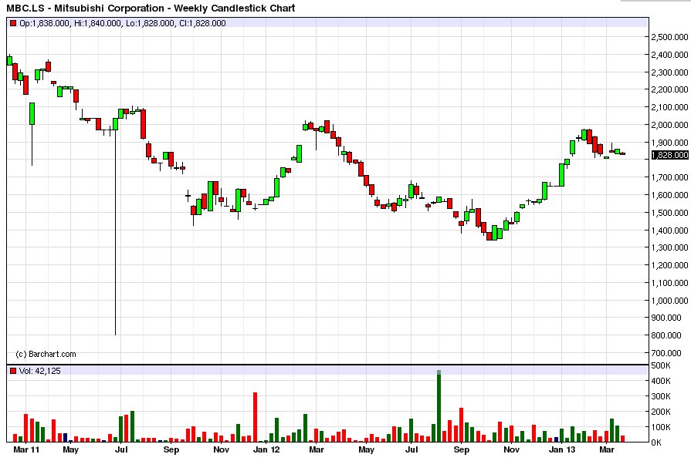Click the 'Jan 13' date axis label

click(x=562, y=449)
